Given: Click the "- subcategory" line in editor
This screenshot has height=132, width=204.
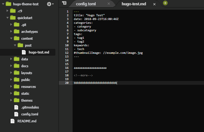Looking at the screenshot, I should [85, 30].
